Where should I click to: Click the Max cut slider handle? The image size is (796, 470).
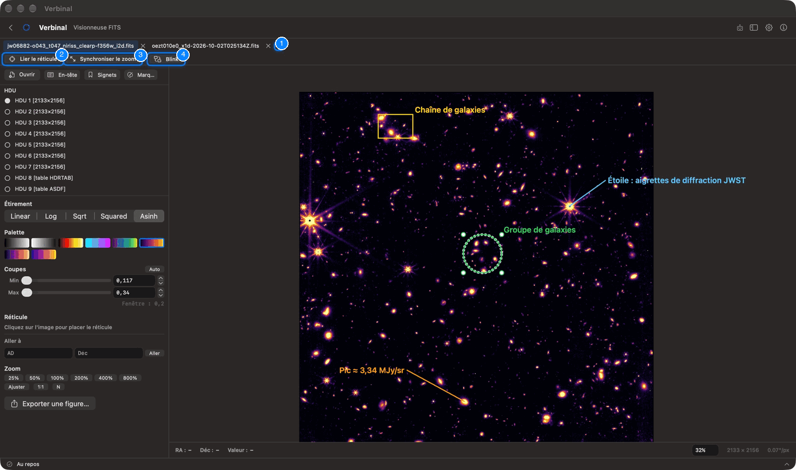click(x=27, y=293)
